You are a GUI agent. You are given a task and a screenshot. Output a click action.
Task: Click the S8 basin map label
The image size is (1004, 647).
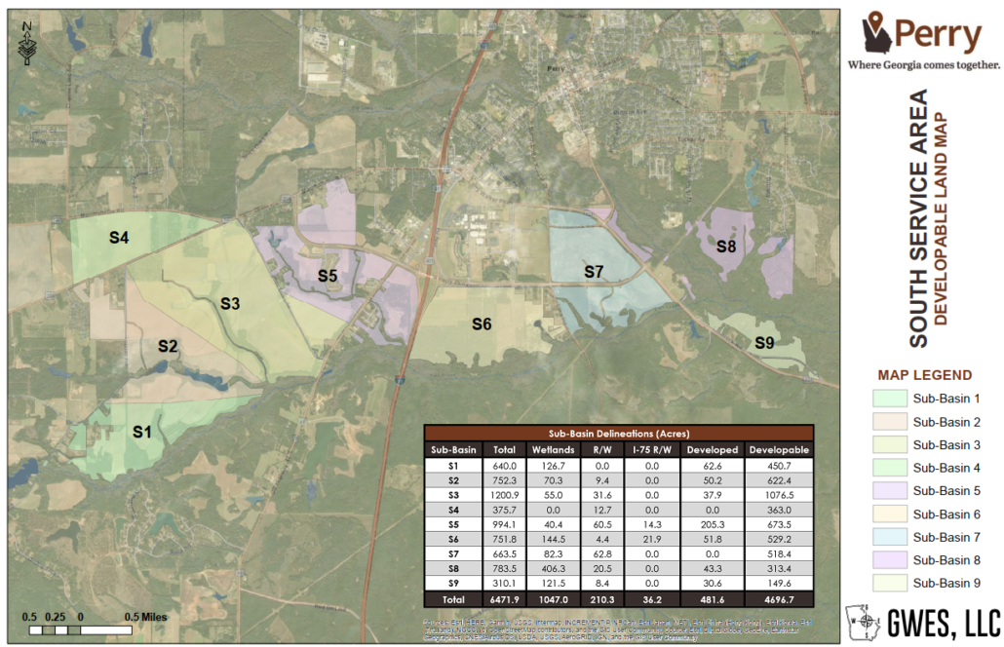(726, 247)
